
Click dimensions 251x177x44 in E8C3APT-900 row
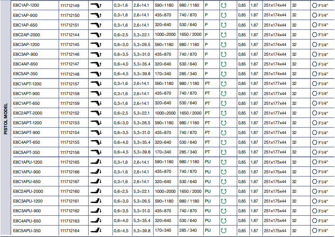click(275, 132)
